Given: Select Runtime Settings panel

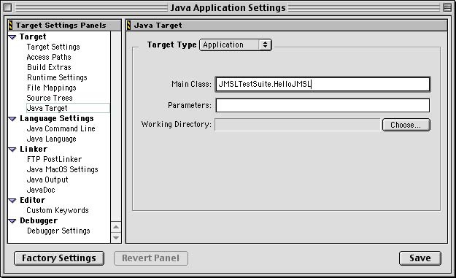Looking at the screenshot, I should pos(57,77).
